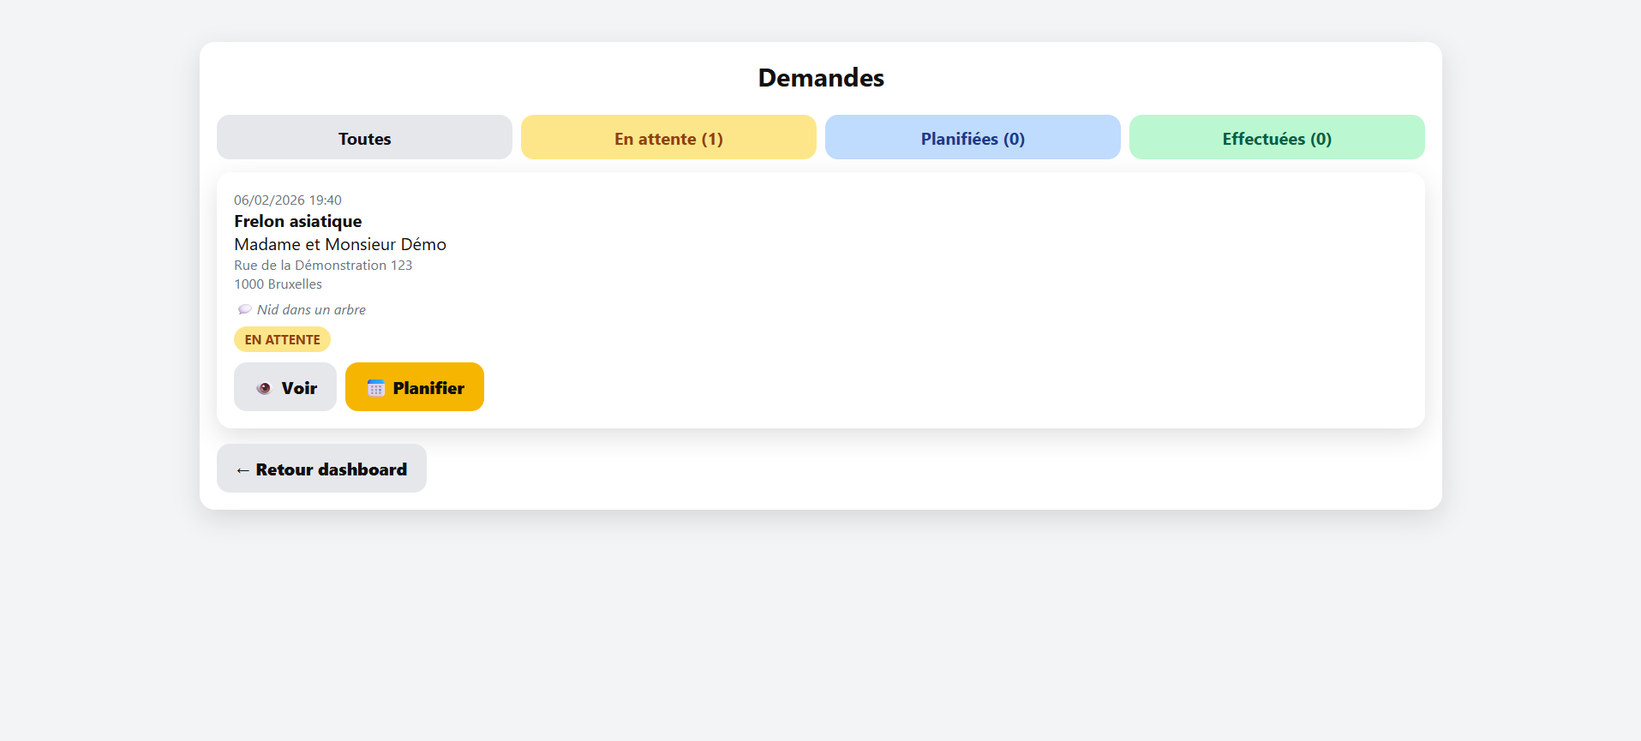Show the Effectuées (0) requests tab

(x=1277, y=138)
